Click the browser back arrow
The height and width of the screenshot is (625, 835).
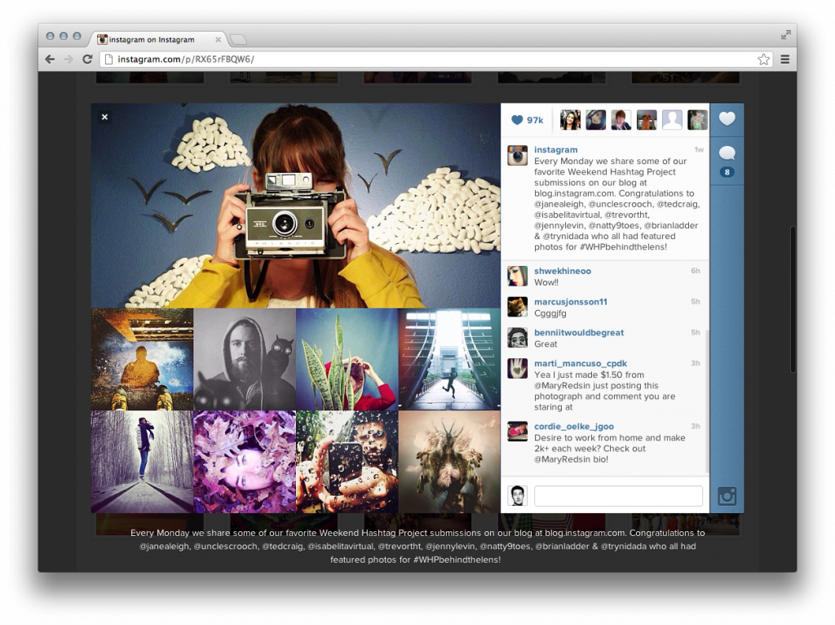[49, 59]
